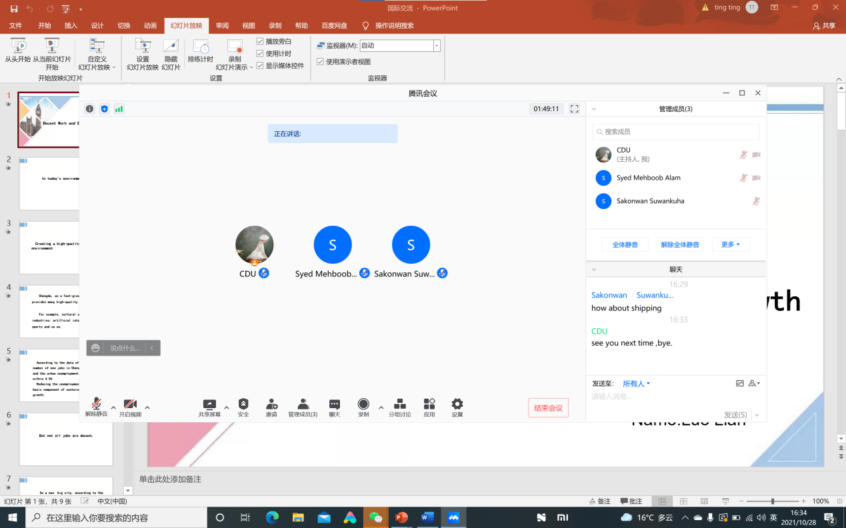The height and width of the screenshot is (528, 846).
Task: Click Set Up Slide Show icon in ribbon
Action: (x=143, y=46)
